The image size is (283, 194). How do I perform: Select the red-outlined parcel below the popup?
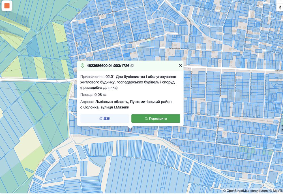[x=130, y=129]
